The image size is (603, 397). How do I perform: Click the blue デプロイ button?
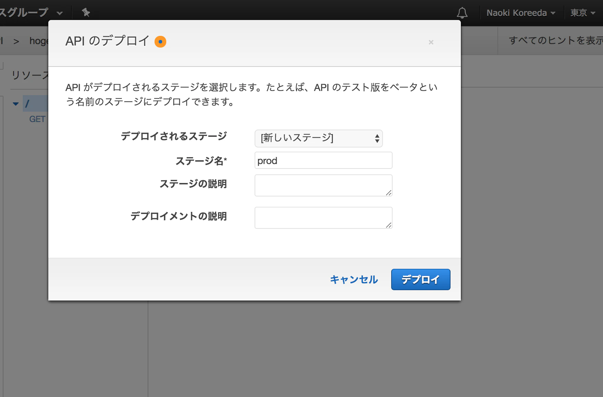(421, 279)
